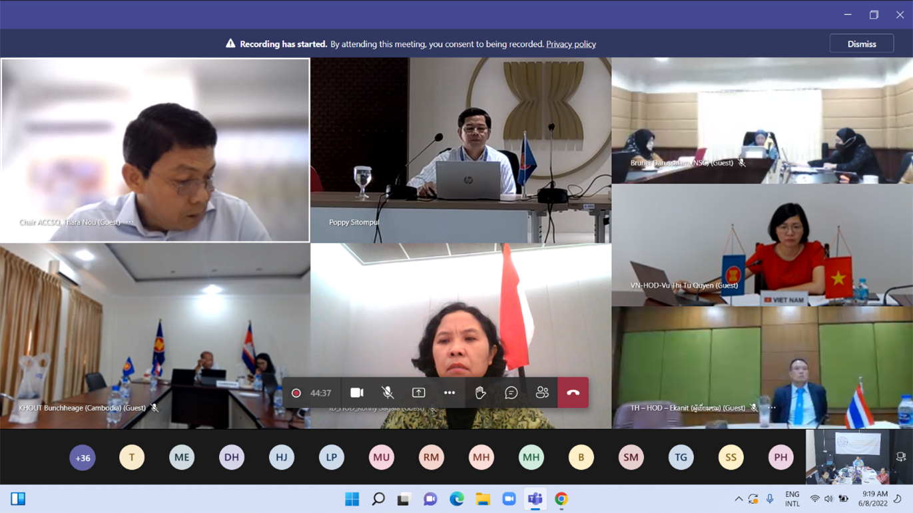Open clock and date 9:19 AM
Image resolution: width=913 pixels, height=513 pixels.
click(874, 499)
